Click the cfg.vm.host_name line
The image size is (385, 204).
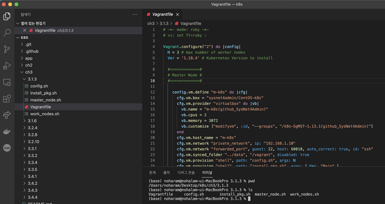206,137
